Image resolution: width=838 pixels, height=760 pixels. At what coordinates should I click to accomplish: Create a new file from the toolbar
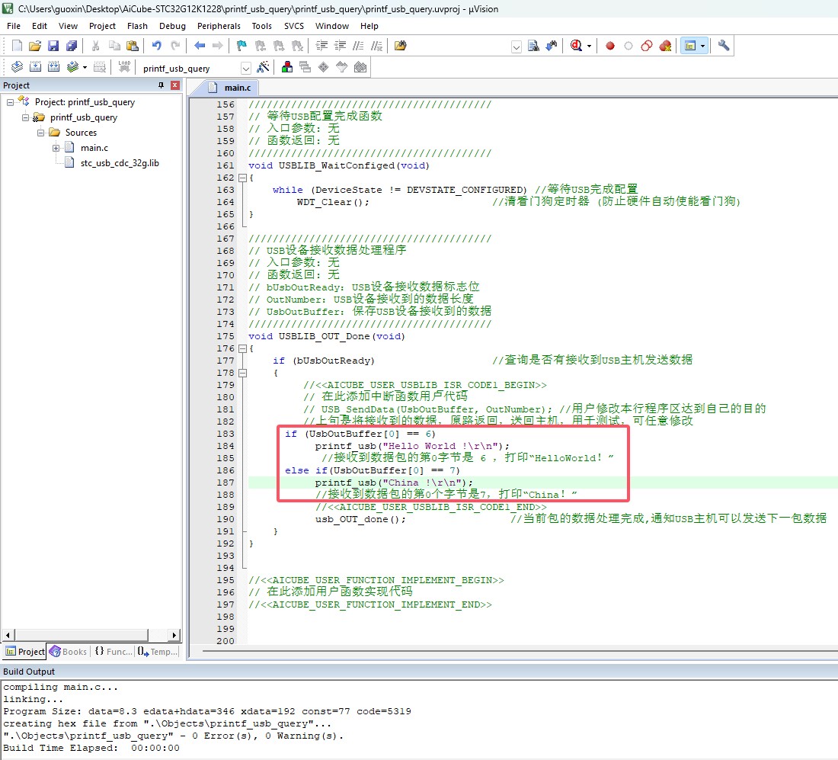pos(17,46)
